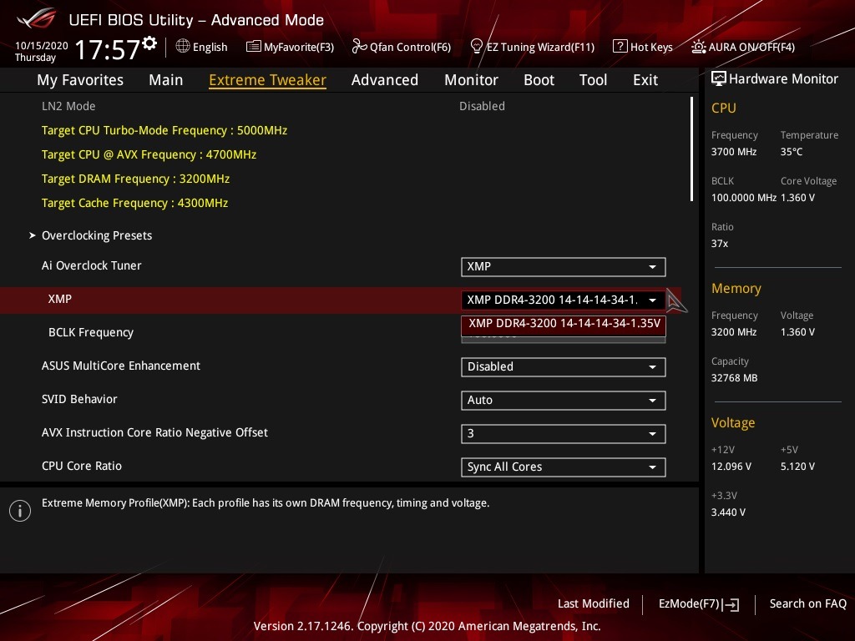
Task: Select the CPU Core Ratio label
Action: pos(82,466)
